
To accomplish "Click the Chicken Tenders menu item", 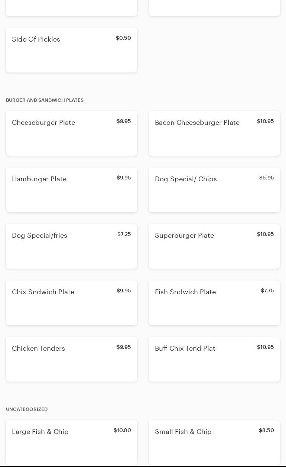I will pyautogui.click(x=71, y=359).
